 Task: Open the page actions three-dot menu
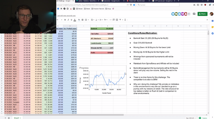[x=127, y=5]
